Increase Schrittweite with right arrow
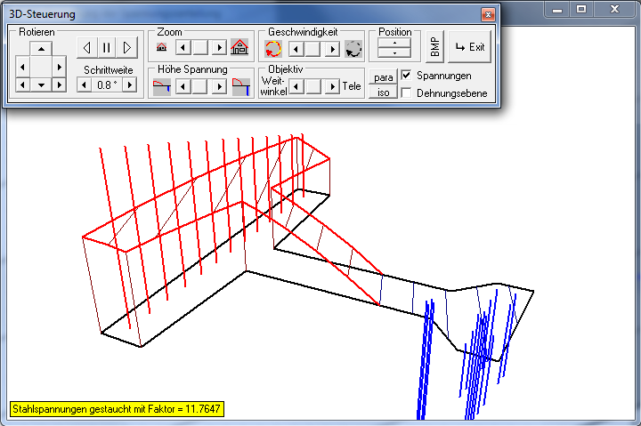Screen dimensions: 641x426 click(130, 84)
